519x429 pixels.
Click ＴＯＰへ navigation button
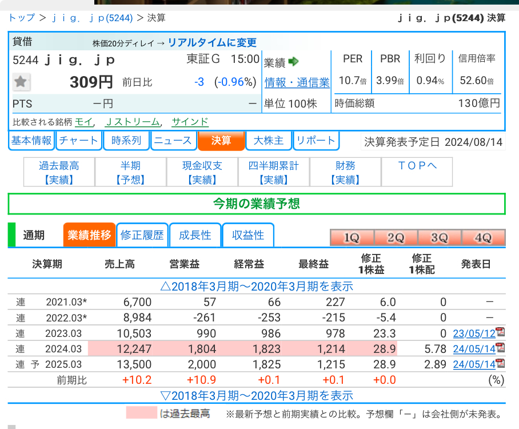click(417, 172)
